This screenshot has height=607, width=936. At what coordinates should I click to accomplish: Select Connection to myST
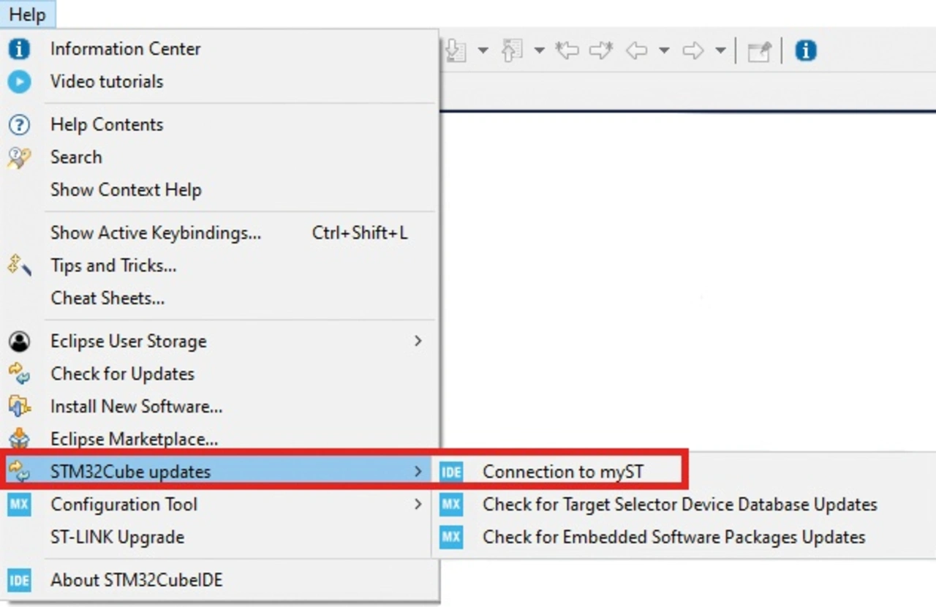click(562, 472)
